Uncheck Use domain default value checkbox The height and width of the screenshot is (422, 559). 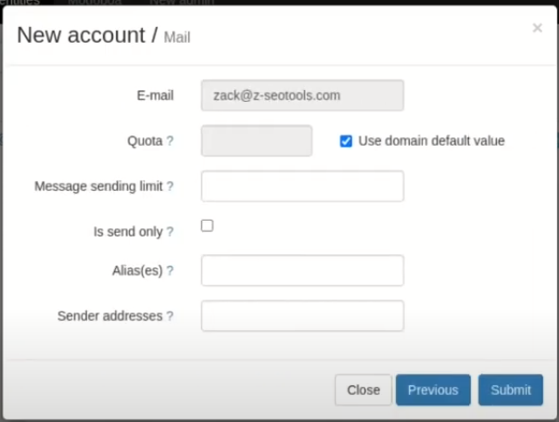click(x=346, y=141)
